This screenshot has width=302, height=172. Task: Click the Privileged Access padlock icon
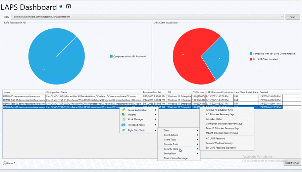click(x=124, y=125)
